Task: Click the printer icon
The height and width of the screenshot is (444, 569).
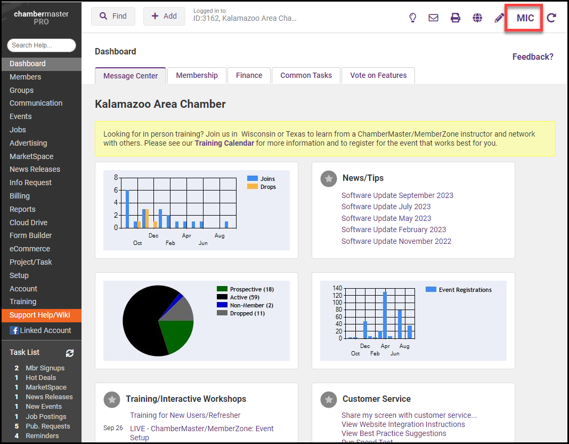Action: [456, 18]
